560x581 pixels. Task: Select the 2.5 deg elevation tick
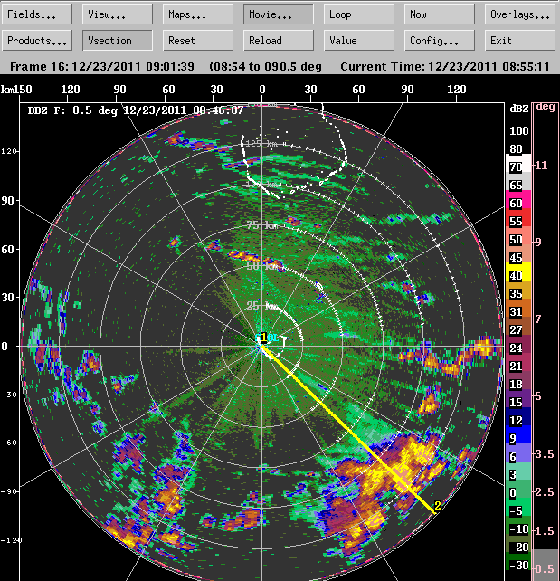544,492
